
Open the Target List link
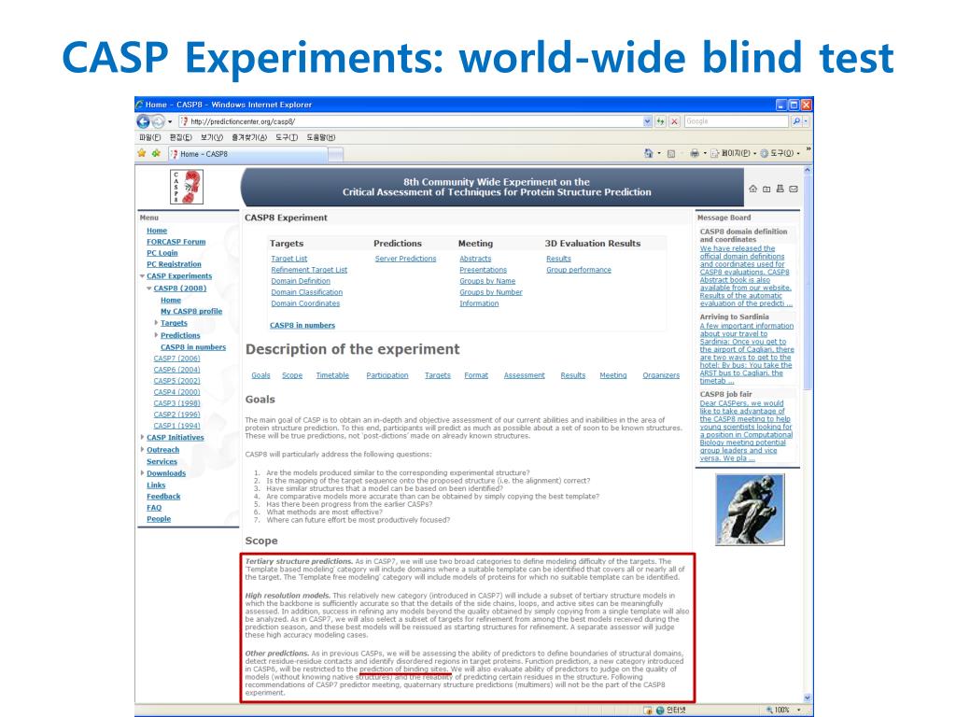click(x=289, y=259)
